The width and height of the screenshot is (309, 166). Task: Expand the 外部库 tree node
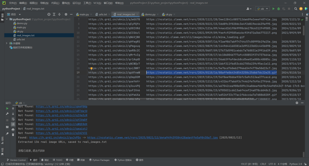7,43
